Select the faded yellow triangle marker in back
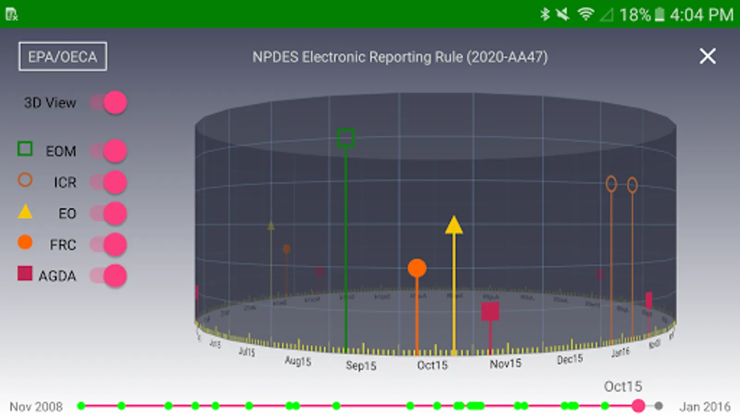 271,226
